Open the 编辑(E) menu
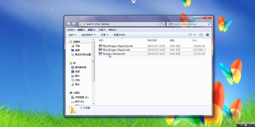Screen dimensions: 255x127 [81, 30]
